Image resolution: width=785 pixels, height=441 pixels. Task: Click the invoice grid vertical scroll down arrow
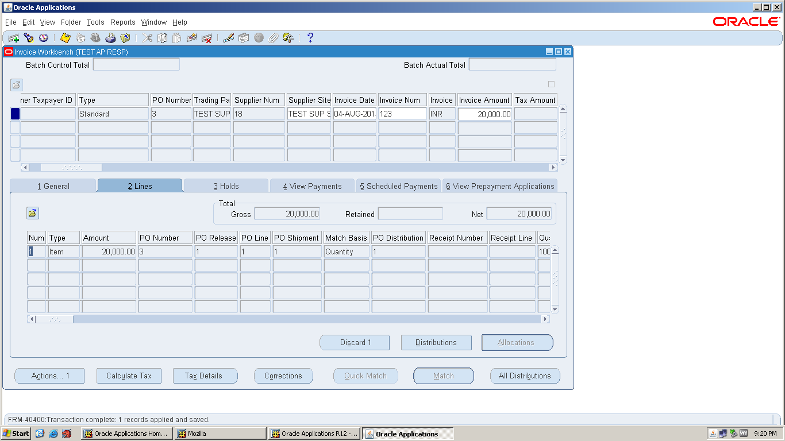click(563, 160)
